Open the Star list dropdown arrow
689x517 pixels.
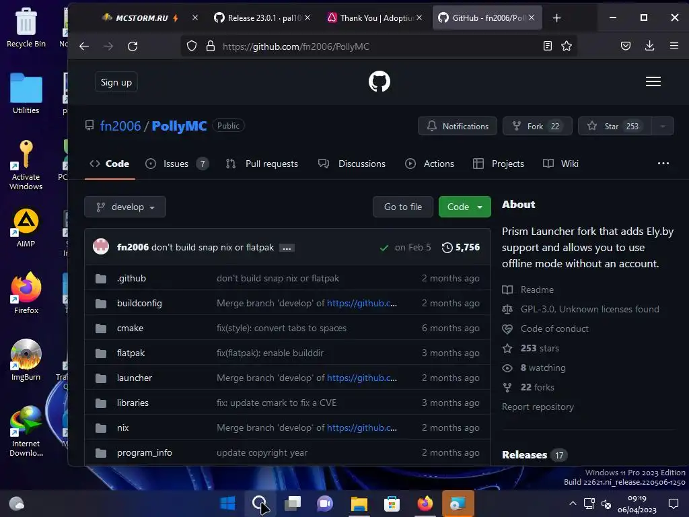(663, 126)
